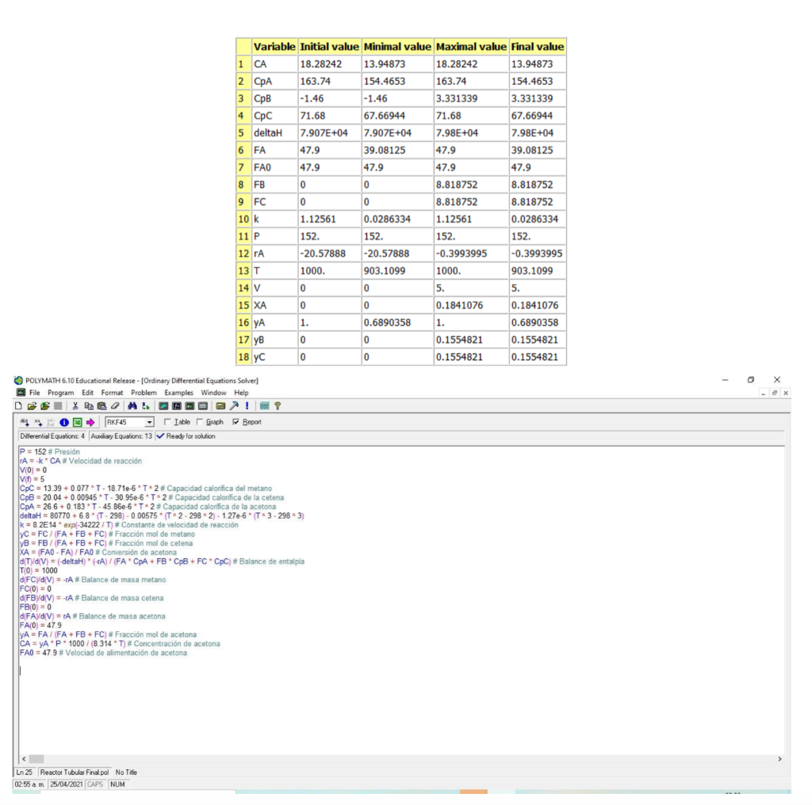Open the RKF45 integration method dropdown

[149, 422]
